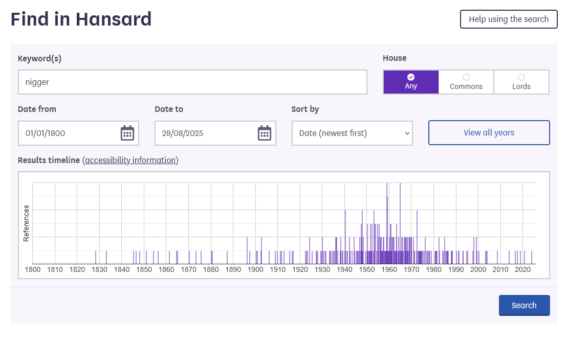Click the Help using the search button
This screenshot has height=344, width=568.
(x=509, y=19)
